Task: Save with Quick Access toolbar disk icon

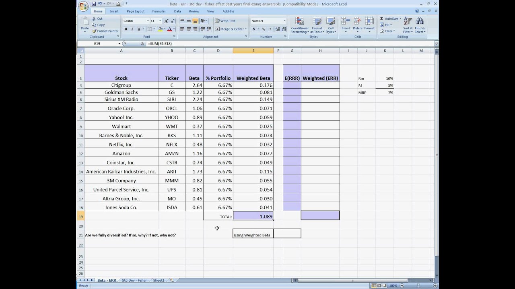Action: (94, 4)
